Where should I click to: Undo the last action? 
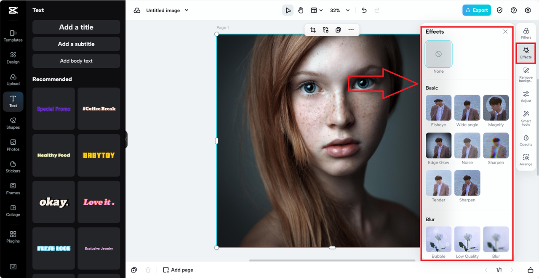click(x=364, y=10)
